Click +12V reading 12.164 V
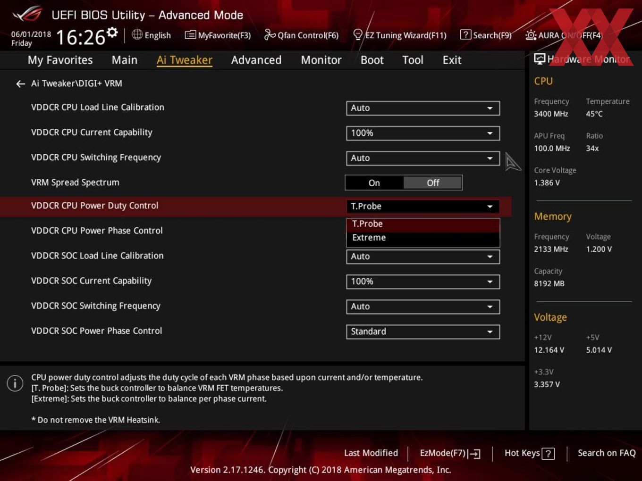The width and height of the screenshot is (642, 481). pyautogui.click(x=549, y=350)
